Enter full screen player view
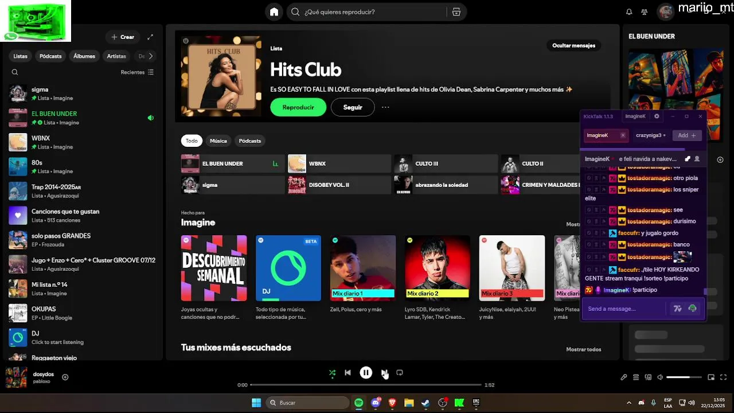The height and width of the screenshot is (413, 734). 724,377
